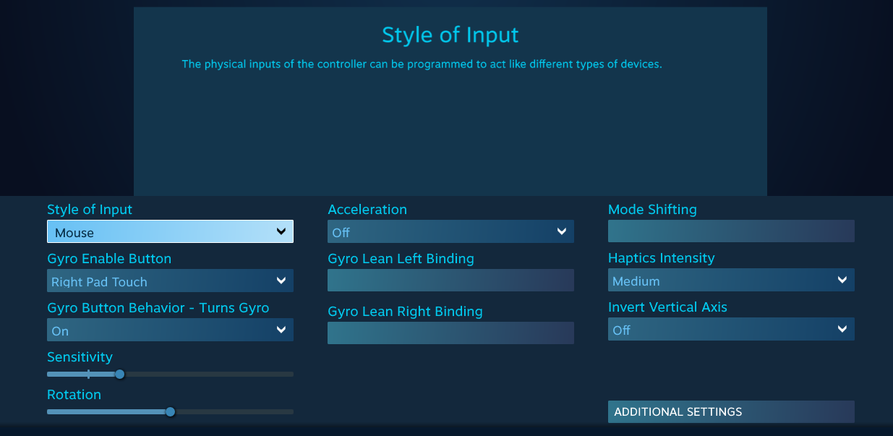Open the Acceleration dropdown
This screenshot has height=436, width=893.
tap(450, 231)
